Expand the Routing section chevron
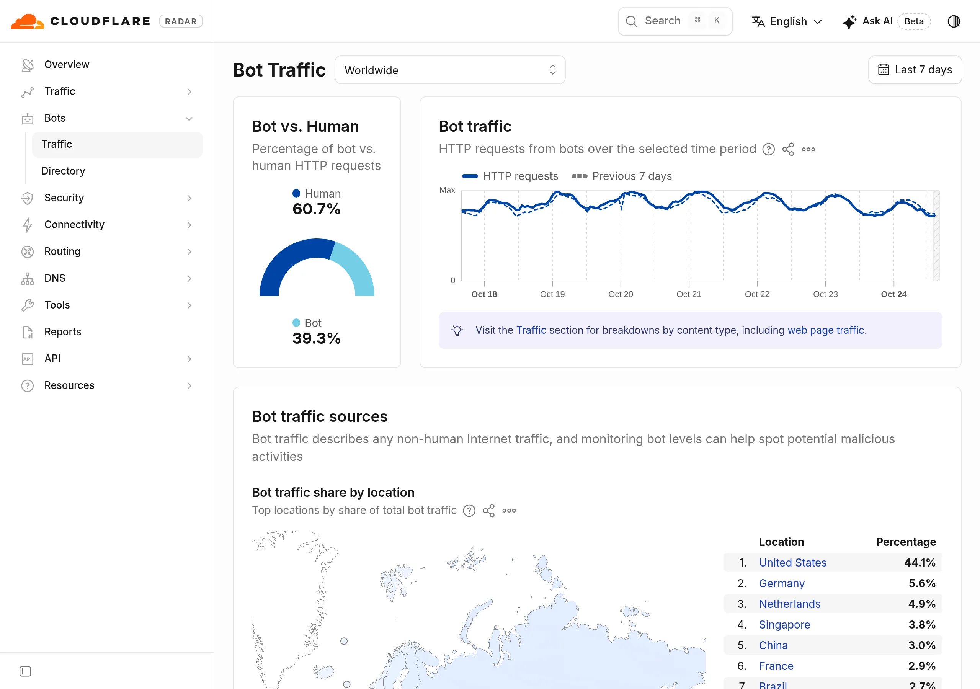Image resolution: width=980 pixels, height=689 pixels. click(x=189, y=252)
